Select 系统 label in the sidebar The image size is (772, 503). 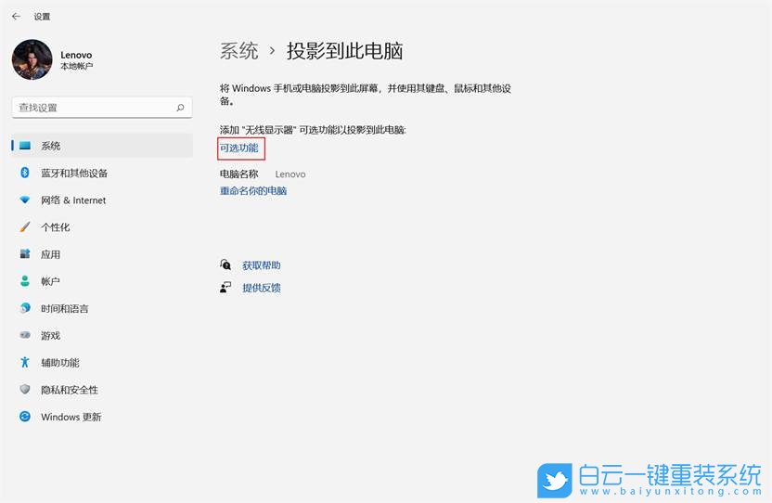click(51, 146)
